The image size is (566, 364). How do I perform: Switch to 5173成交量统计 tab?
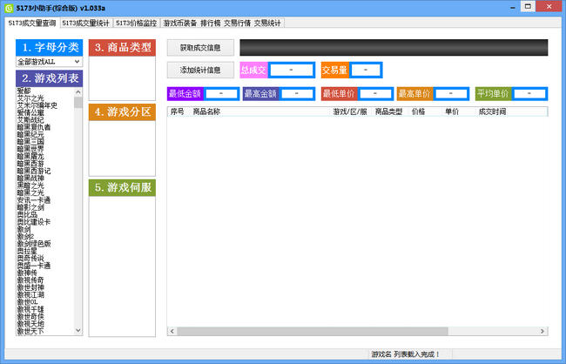(85, 24)
